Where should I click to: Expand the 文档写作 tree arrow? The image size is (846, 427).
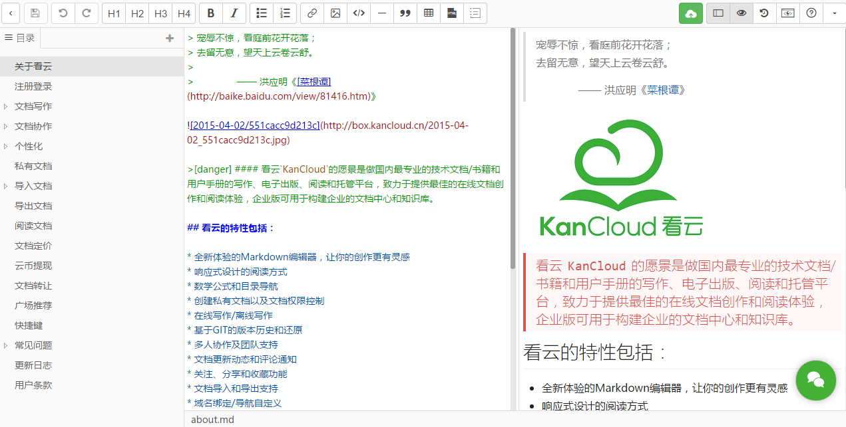coord(6,106)
